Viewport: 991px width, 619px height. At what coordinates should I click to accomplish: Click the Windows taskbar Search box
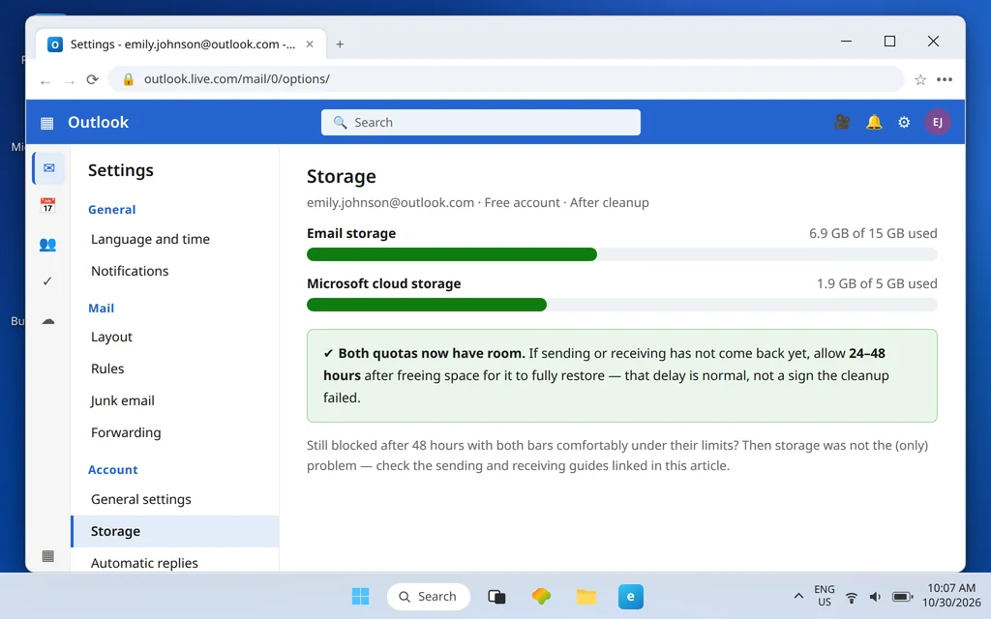[x=429, y=596]
